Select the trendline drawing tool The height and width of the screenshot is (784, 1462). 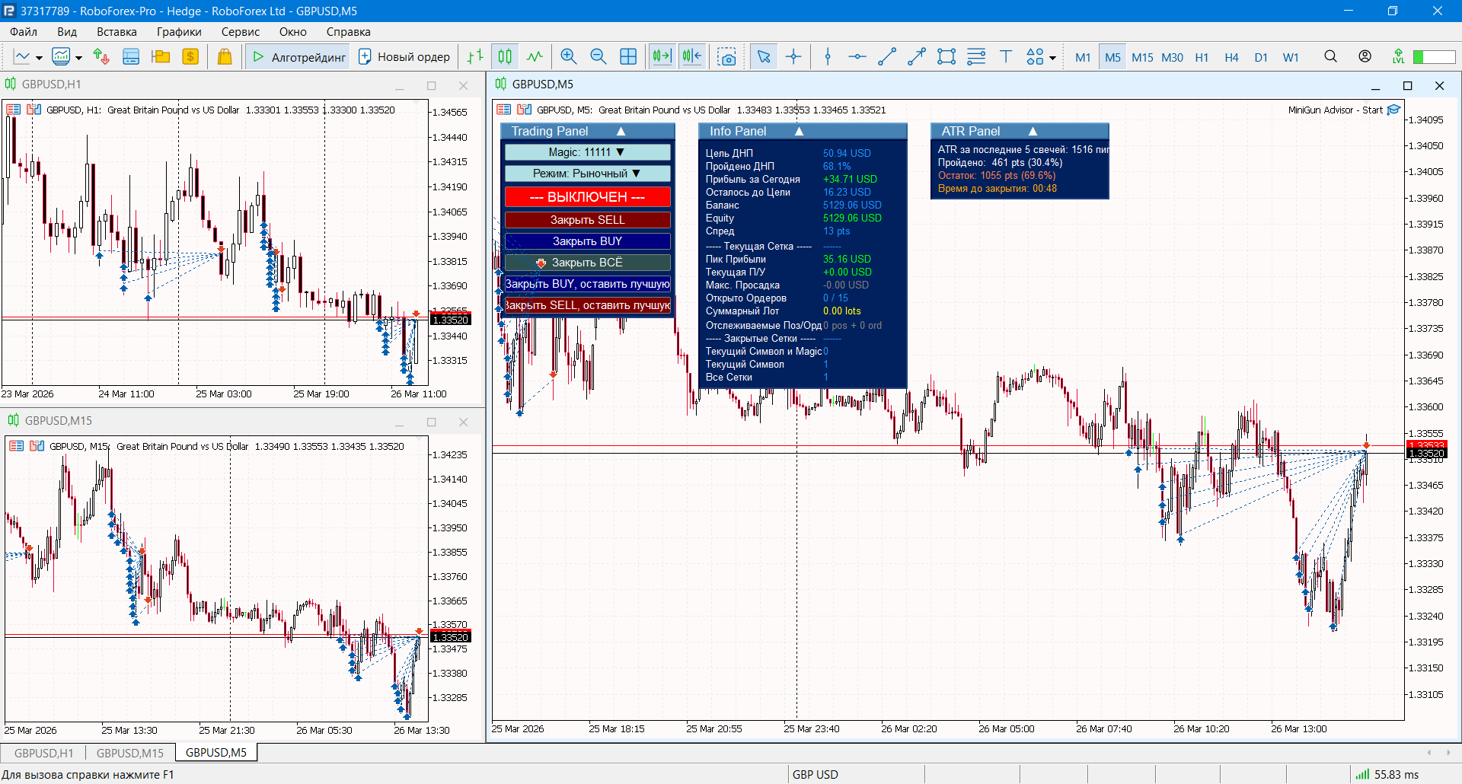click(887, 57)
